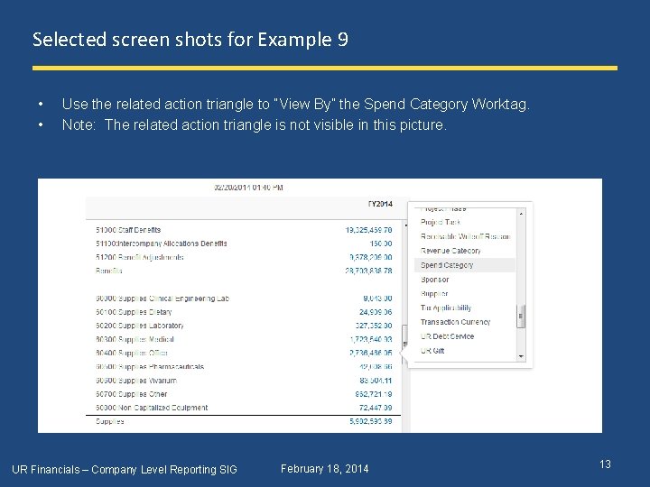This screenshot has width=650, height=487.
Task: Open the Benefits total 28,703,838.78
Action: click(368, 271)
